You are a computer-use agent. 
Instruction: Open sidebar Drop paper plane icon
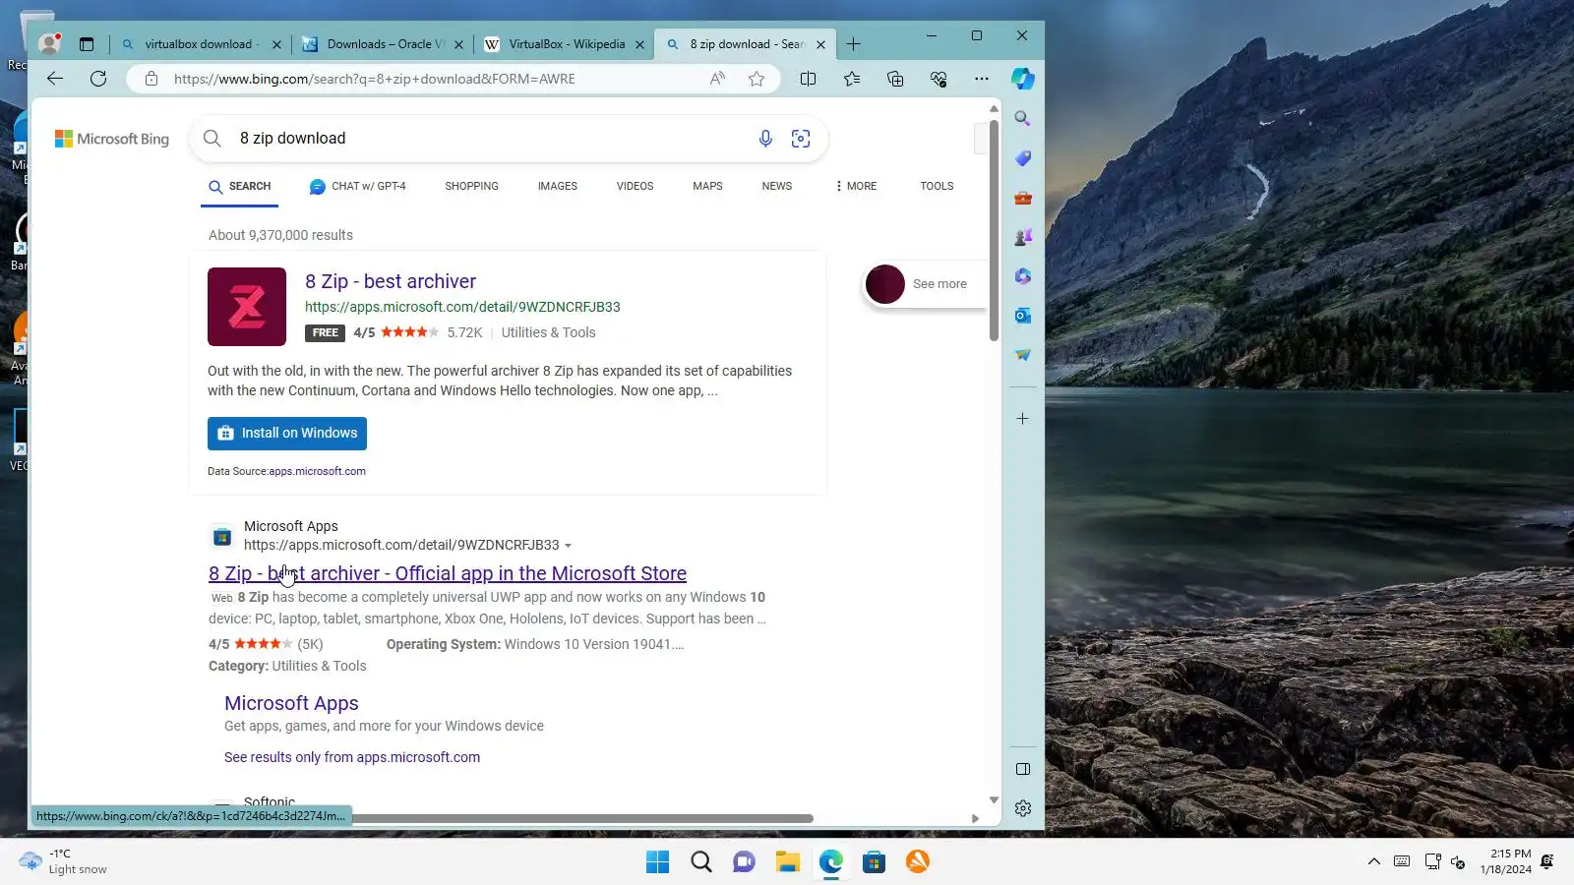(x=1023, y=355)
